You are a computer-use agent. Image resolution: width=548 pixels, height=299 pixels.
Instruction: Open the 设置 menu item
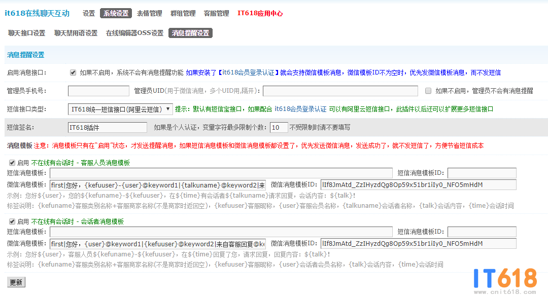pyautogui.click(x=89, y=13)
